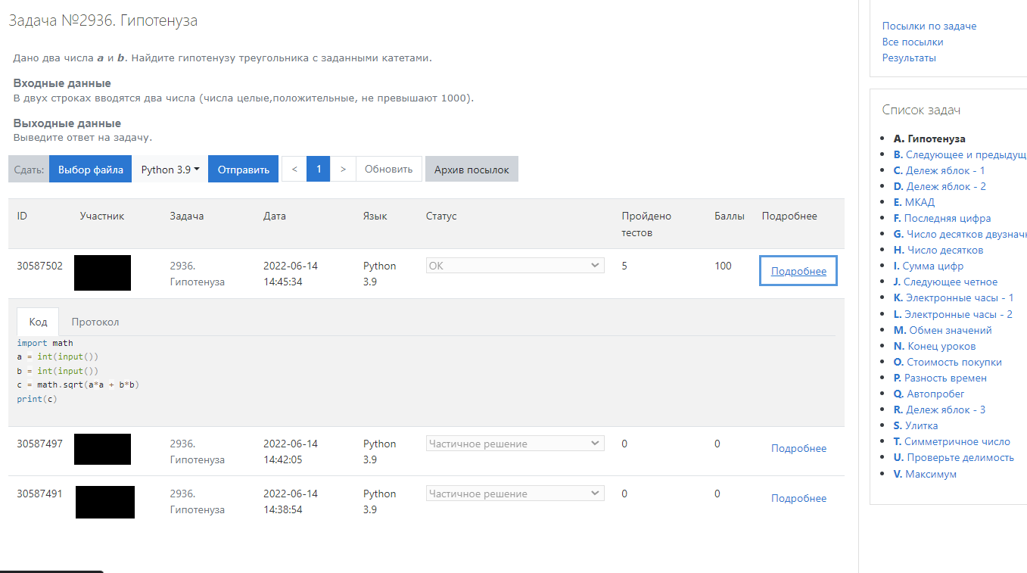The width and height of the screenshot is (1027, 573).
Task: Click the Обновить refresh button
Action: tap(389, 170)
